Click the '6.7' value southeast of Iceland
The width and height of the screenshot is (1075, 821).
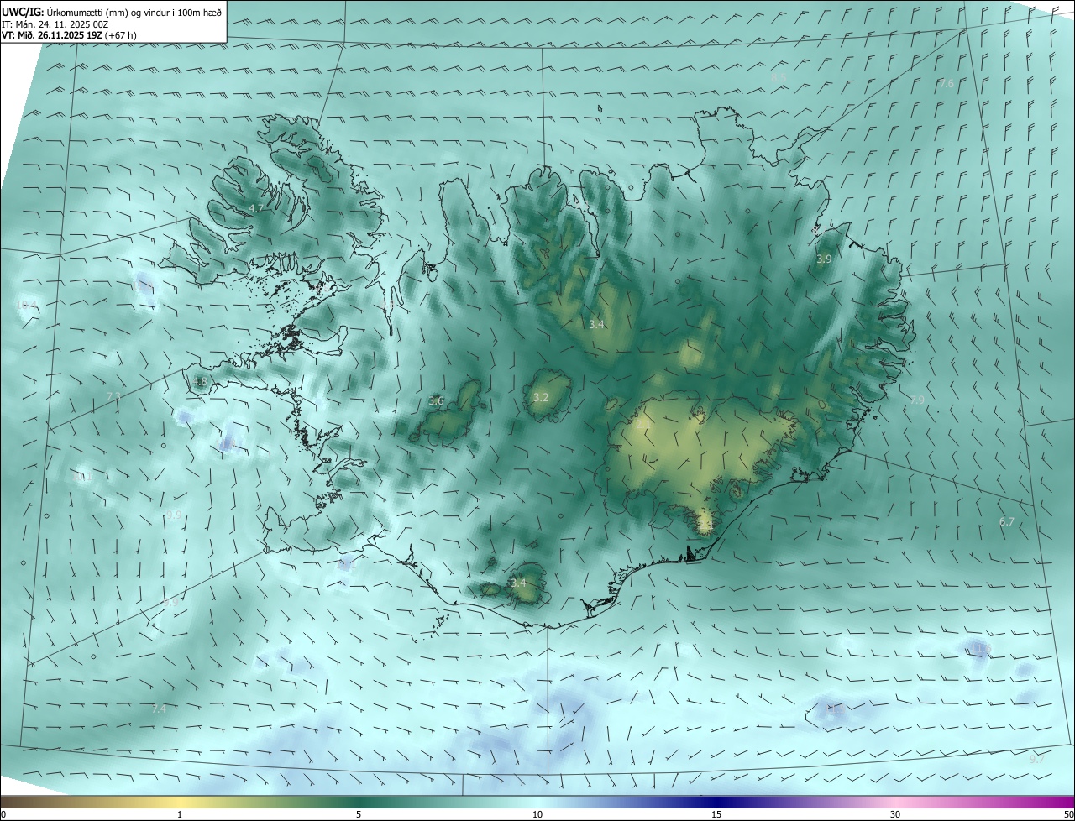point(1007,522)
